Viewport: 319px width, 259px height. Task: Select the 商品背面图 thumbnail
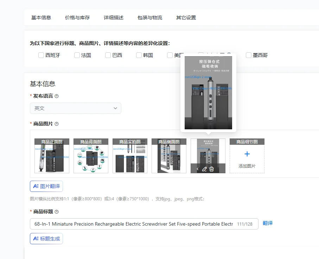click(x=91, y=156)
